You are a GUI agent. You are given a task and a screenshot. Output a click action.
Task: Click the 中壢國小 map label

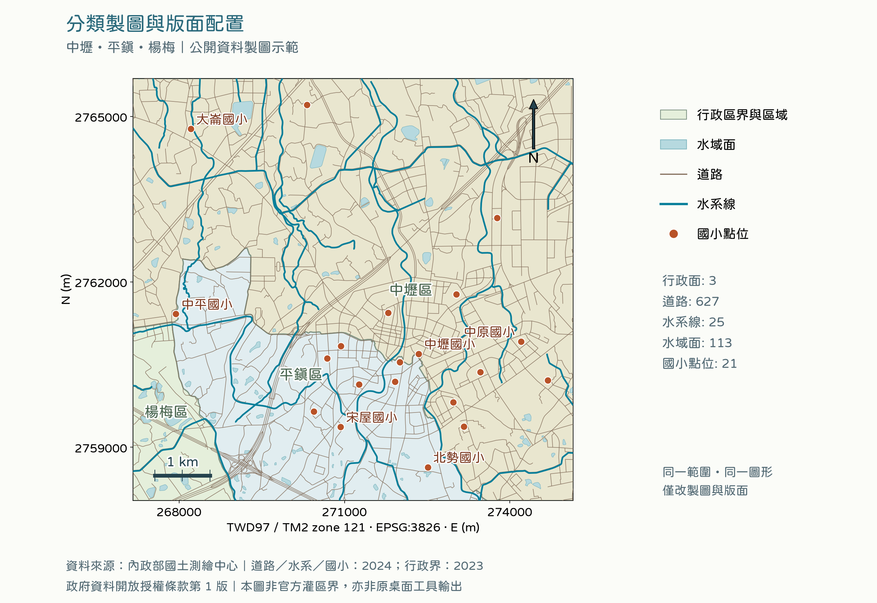coord(449,344)
